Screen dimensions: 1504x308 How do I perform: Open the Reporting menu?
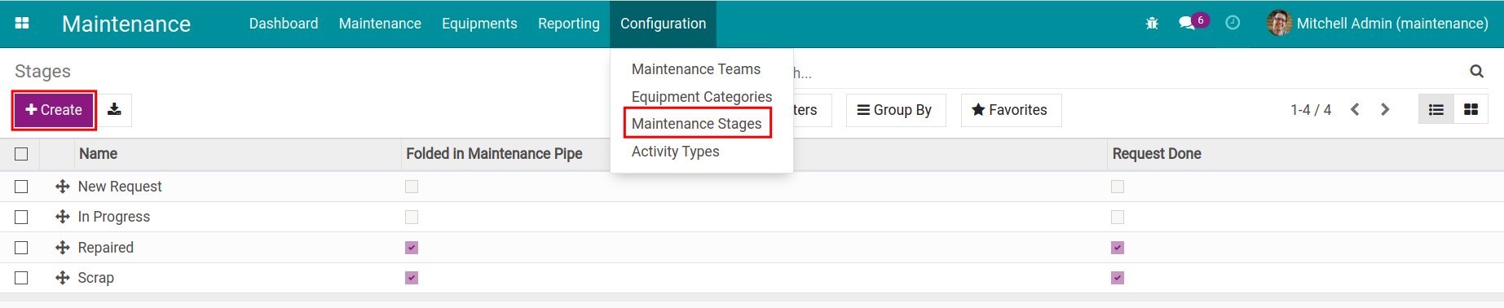569,24
